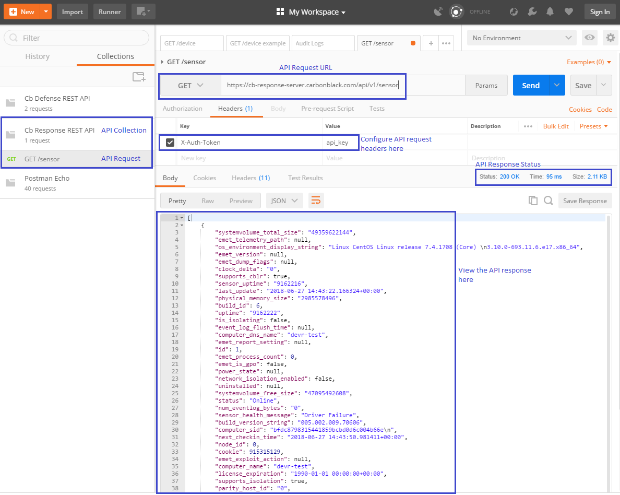The image size is (620, 495).
Task: Open the My Workspace dropdown
Action: point(311,12)
